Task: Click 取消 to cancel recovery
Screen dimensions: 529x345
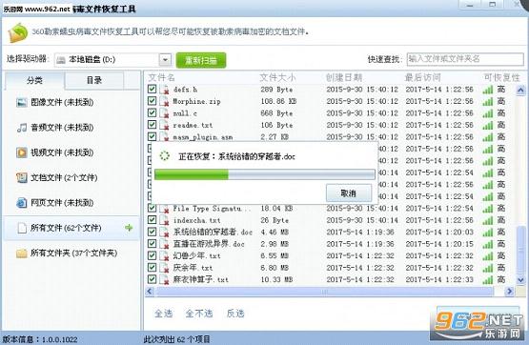Action: point(349,193)
